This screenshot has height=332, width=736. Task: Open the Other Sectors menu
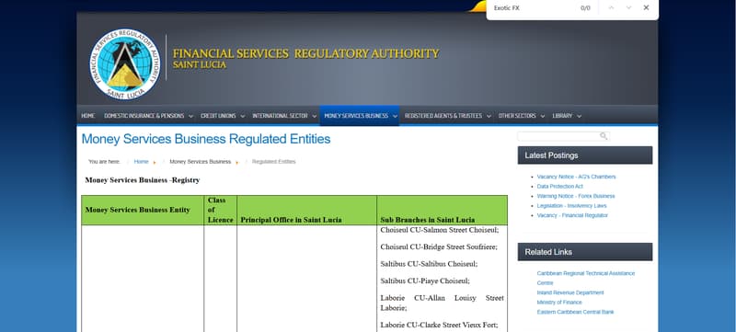click(x=522, y=116)
